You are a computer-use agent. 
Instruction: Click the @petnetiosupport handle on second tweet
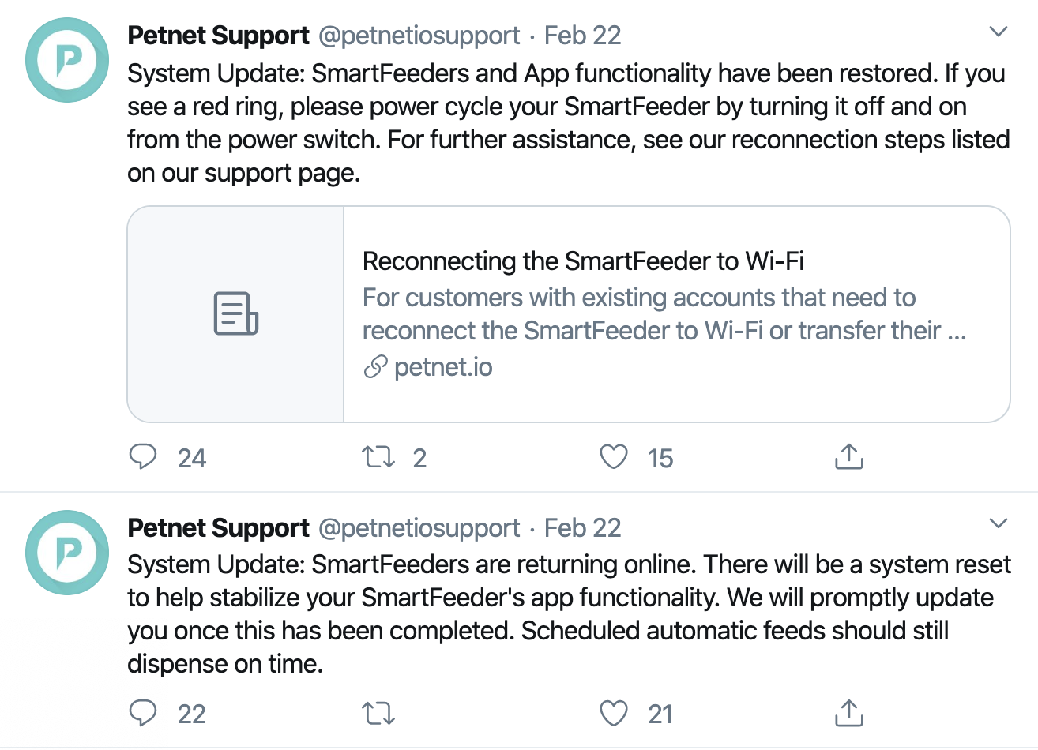click(419, 527)
